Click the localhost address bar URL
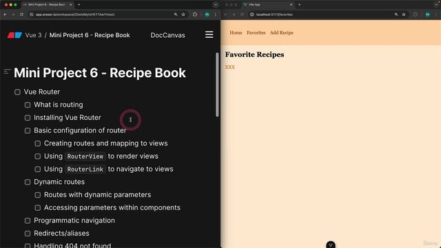This screenshot has height=248, width=441. coord(274,14)
